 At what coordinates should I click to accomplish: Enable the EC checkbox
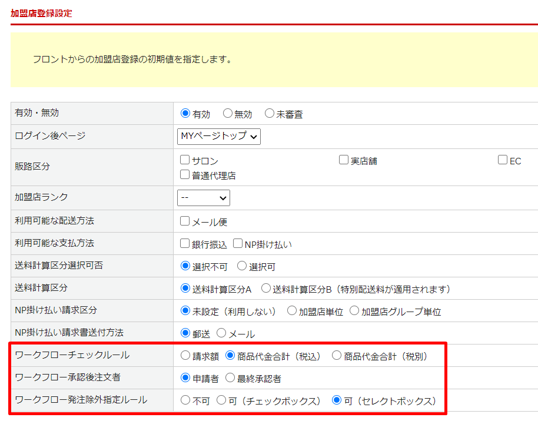click(x=503, y=160)
